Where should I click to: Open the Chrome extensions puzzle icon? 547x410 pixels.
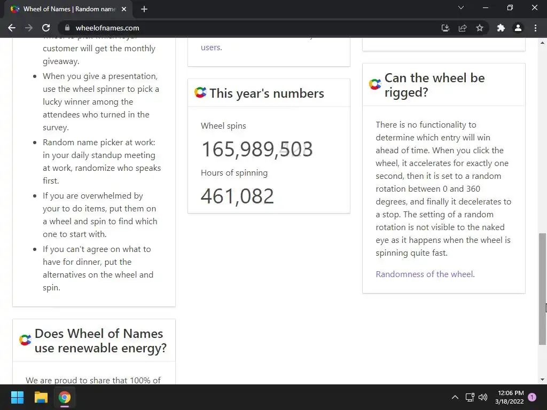pyautogui.click(x=501, y=28)
